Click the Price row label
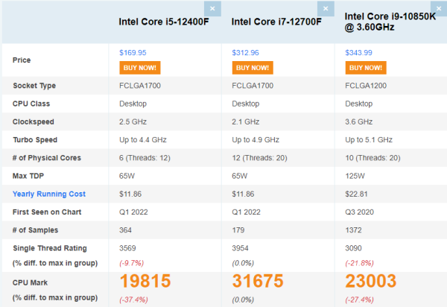Viewport: 447px width, 307px height. tap(22, 60)
